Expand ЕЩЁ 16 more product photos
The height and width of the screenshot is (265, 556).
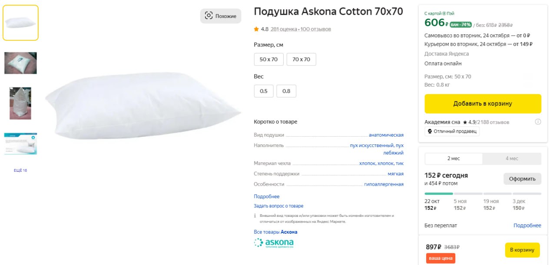tap(20, 170)
